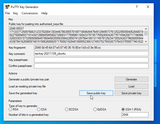160x124 pixels.
Task: Click the public key box scrollbar thumb
Action: [146, 33]
